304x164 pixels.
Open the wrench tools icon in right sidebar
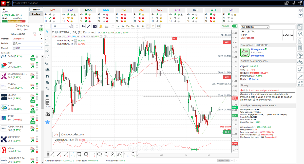point(300,76)
